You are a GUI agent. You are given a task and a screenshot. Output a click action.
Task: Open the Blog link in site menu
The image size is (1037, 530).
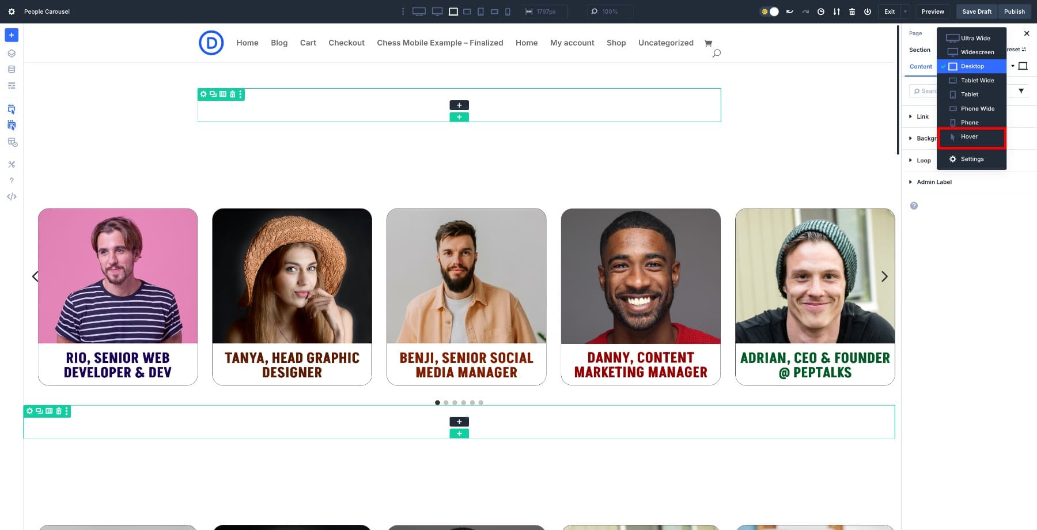(279, 43)
